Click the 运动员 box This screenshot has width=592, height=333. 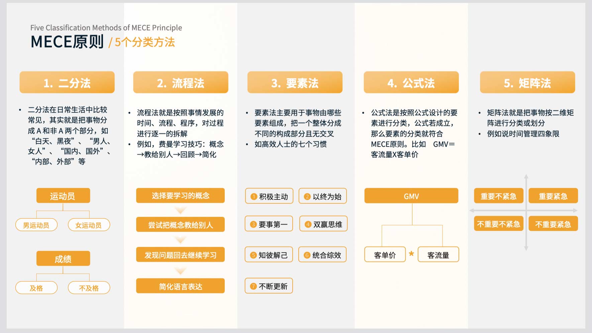(x=63, y=196)
